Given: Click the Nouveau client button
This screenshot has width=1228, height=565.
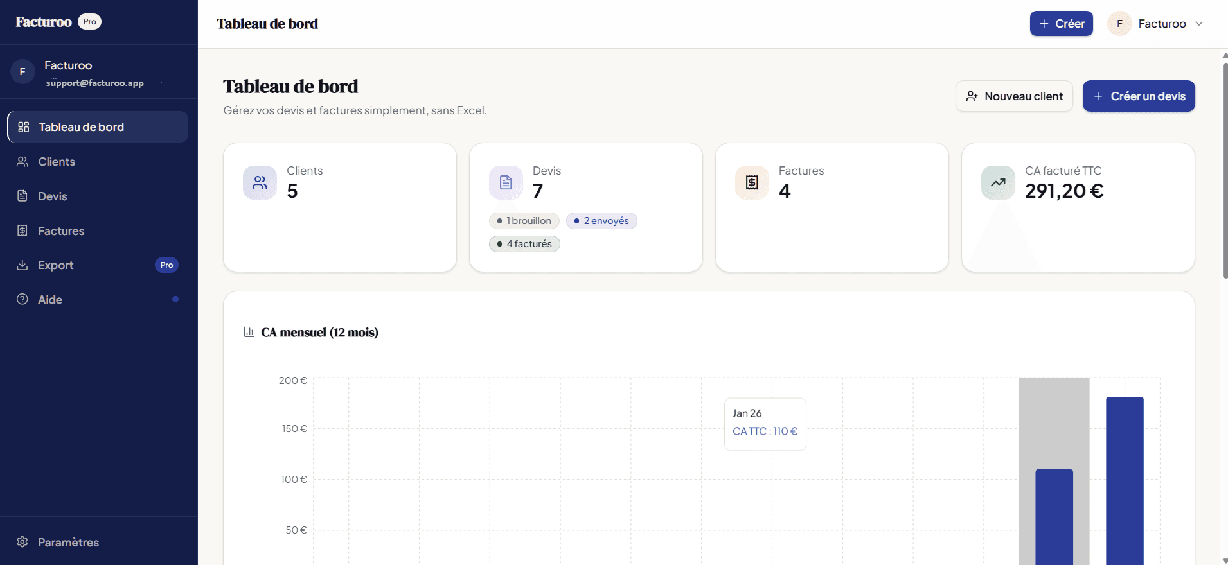Looking at the screenshot, I should click(x=1014, y=96).
